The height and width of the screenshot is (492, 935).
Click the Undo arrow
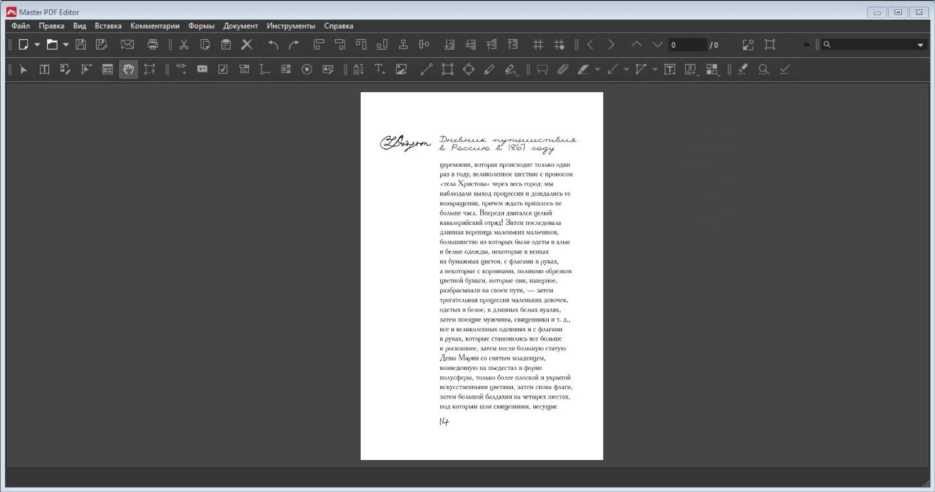coord(273,44)
